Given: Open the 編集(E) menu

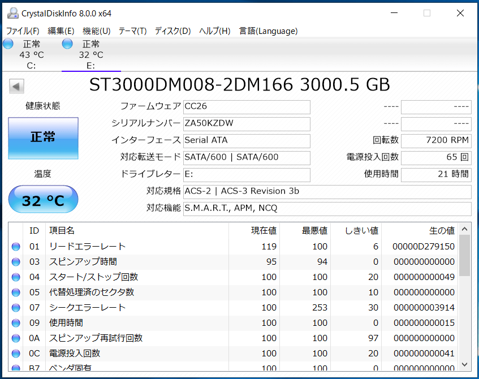Looking at the screenshot, I should click(x=61, y=31).
